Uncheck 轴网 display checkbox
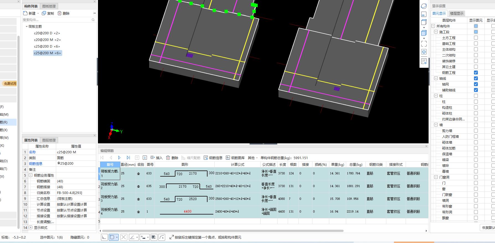Viewport: 495px width, 243px height. click(x=476, y=84)
